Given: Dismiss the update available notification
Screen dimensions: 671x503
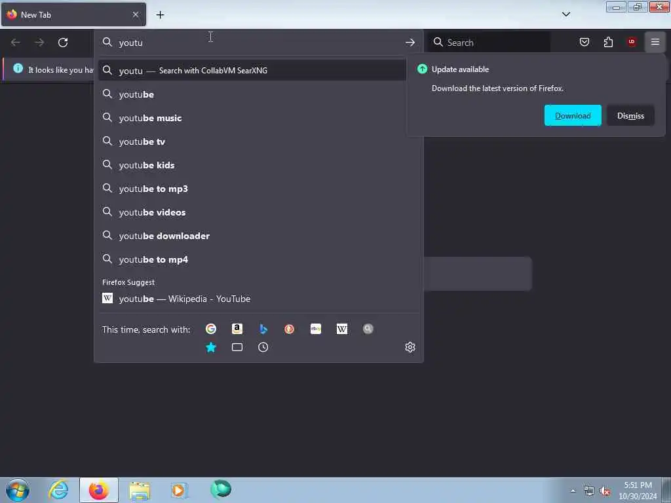Looking at the screenshot, I should click(x=630, y=115).
